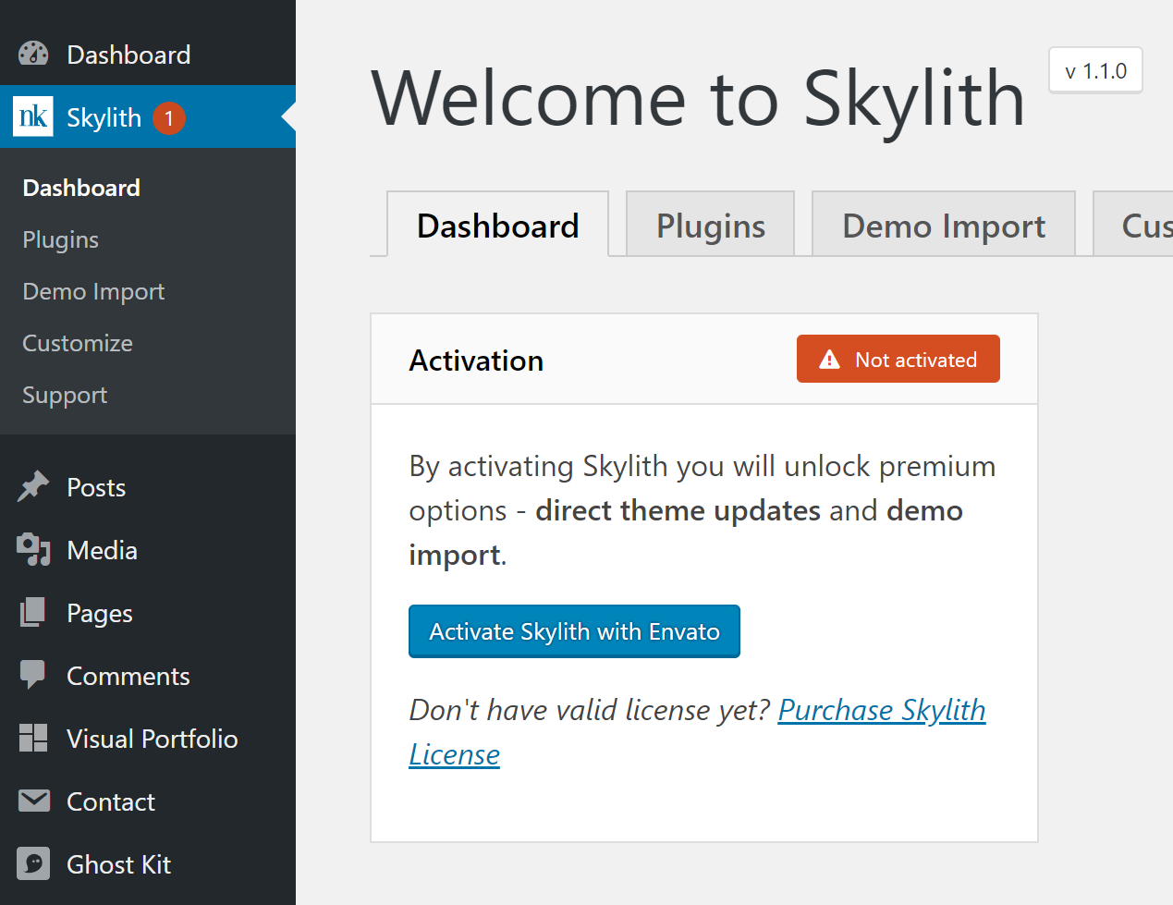Click Activate Skylith with Envato button

[574, 631]
